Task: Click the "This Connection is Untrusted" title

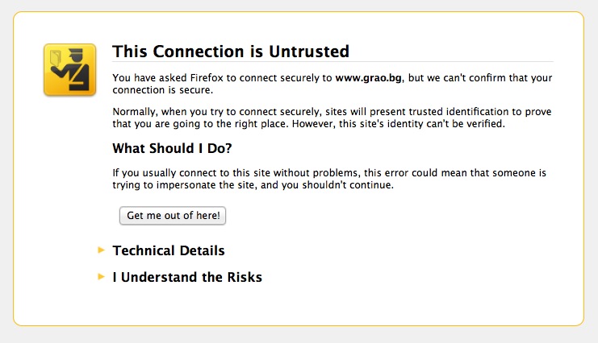Action: [231, 52]
